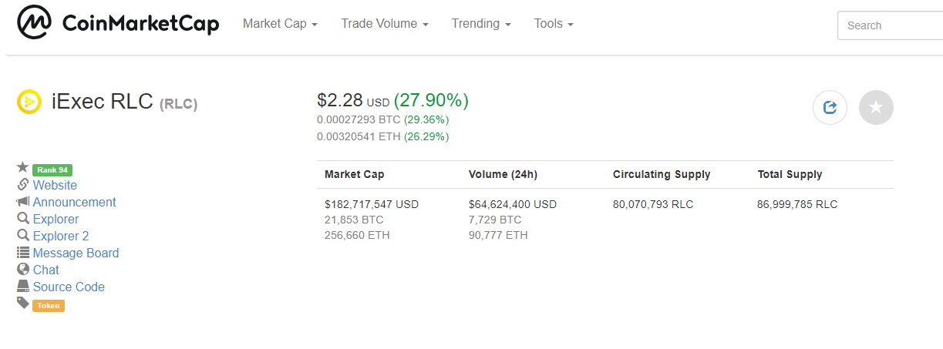Click the star icon beside Rank 94
The width and height of the screenshot is (943, 349).
23,167
